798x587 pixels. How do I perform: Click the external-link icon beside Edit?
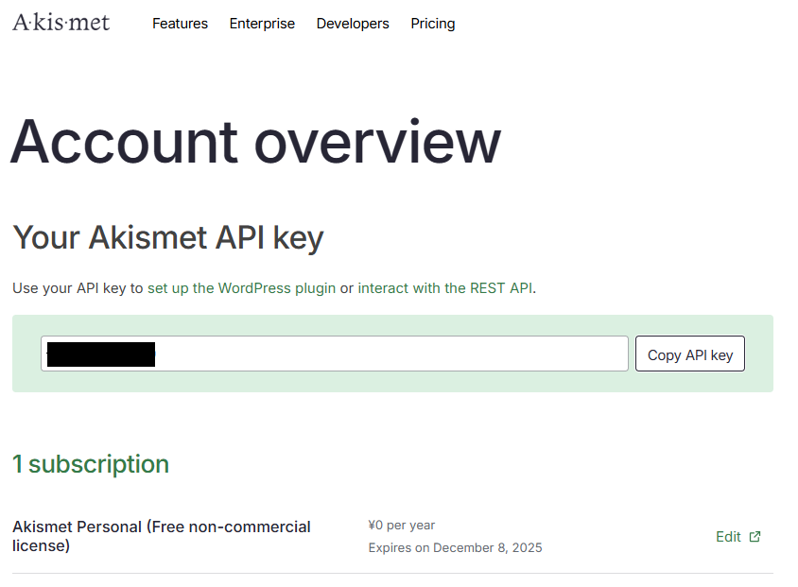(755, 537)
